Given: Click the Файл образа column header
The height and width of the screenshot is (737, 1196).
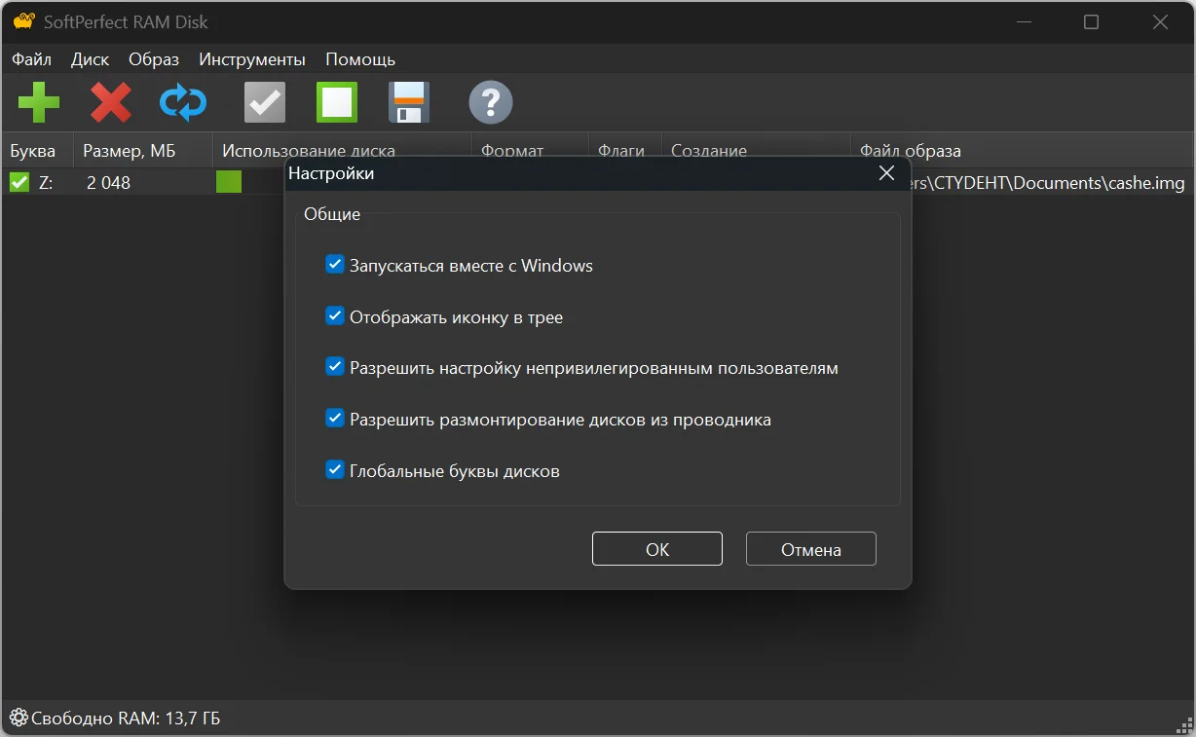Looking at the screenshot, I should (1022, 151).
